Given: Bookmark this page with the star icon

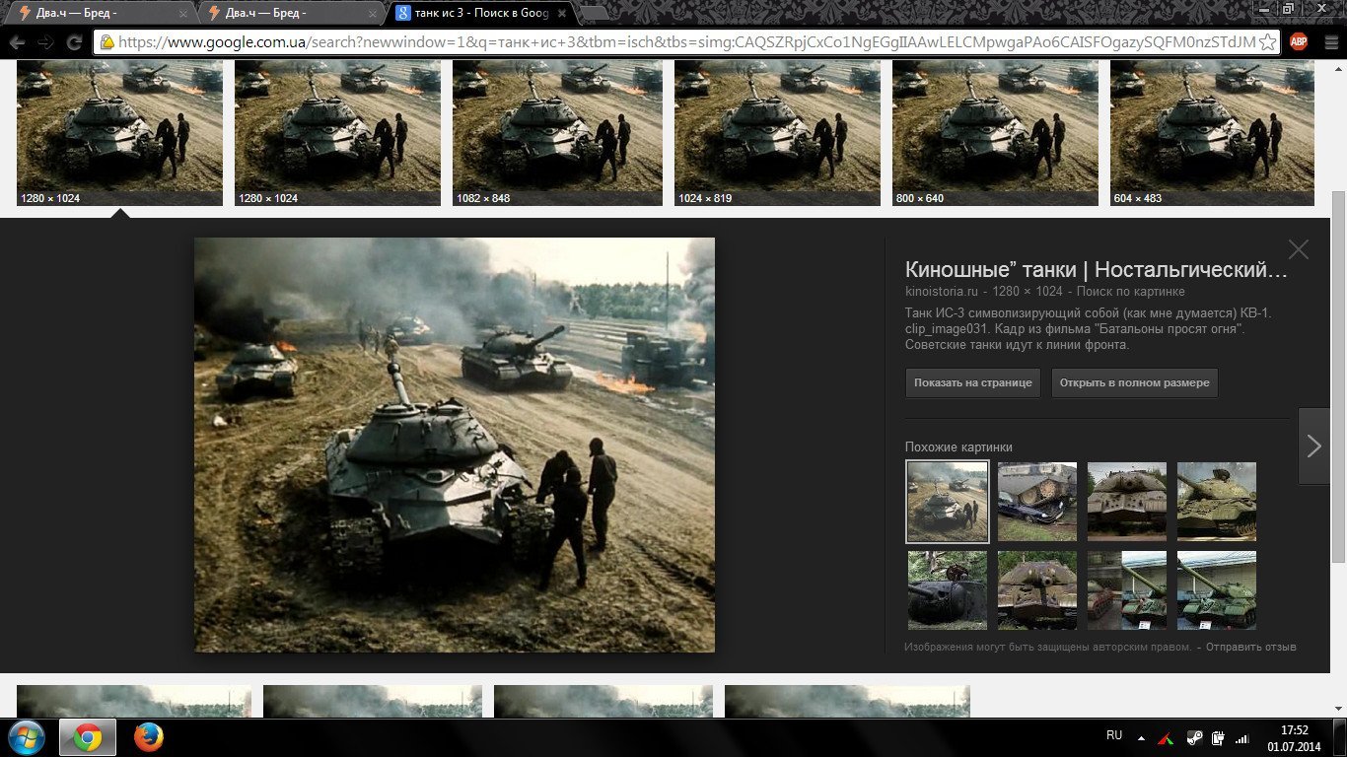Looking at the screenshot, I should click(x=1268, y=42).
